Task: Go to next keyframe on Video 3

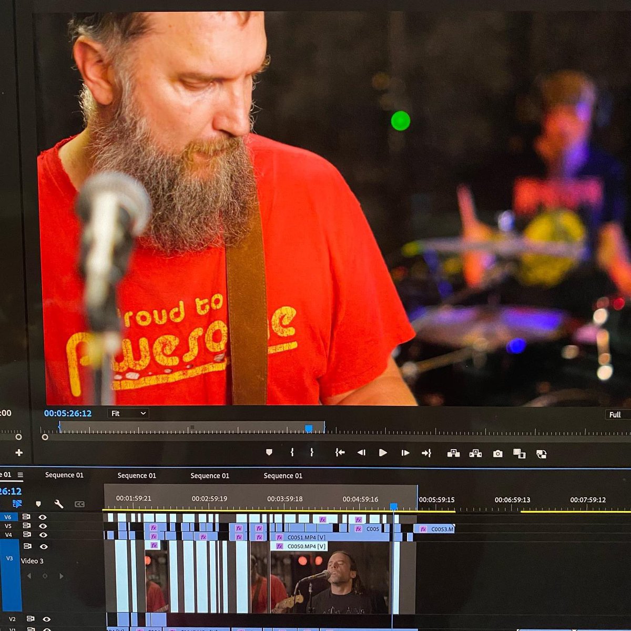Action: coord(61,576)
